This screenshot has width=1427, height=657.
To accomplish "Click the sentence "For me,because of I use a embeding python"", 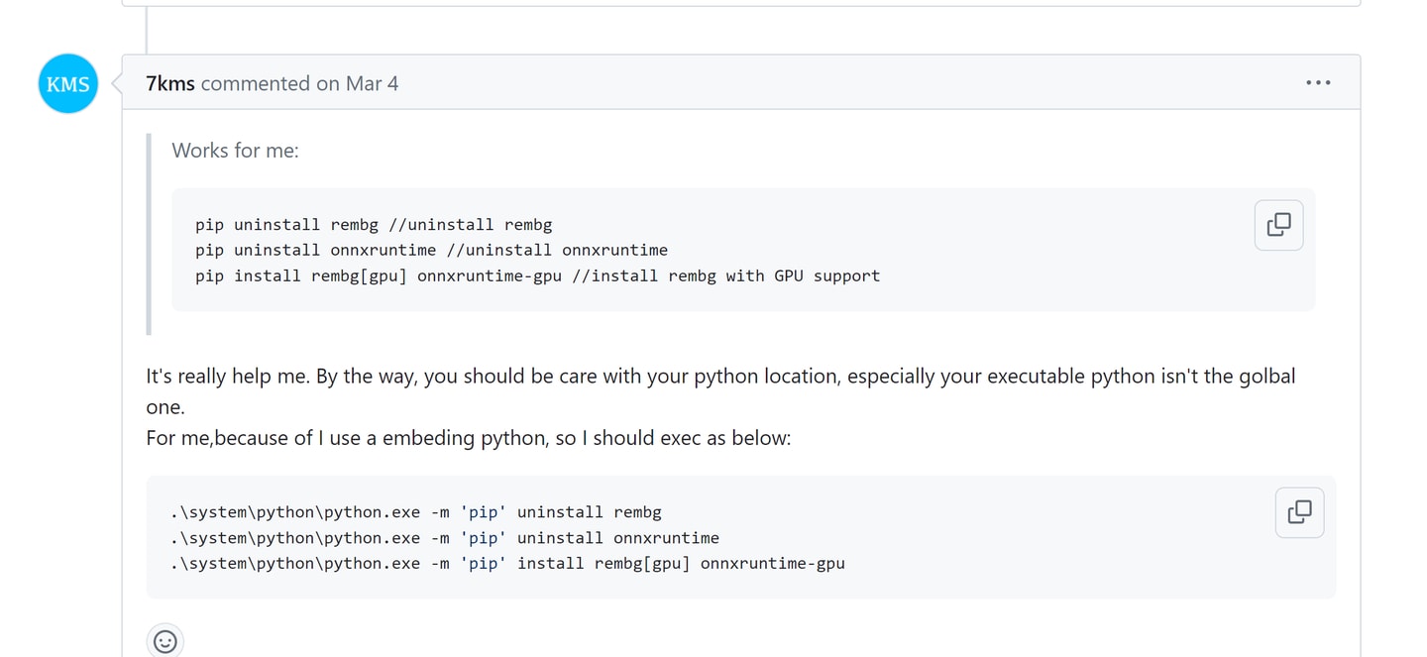I will click(469, 438).
